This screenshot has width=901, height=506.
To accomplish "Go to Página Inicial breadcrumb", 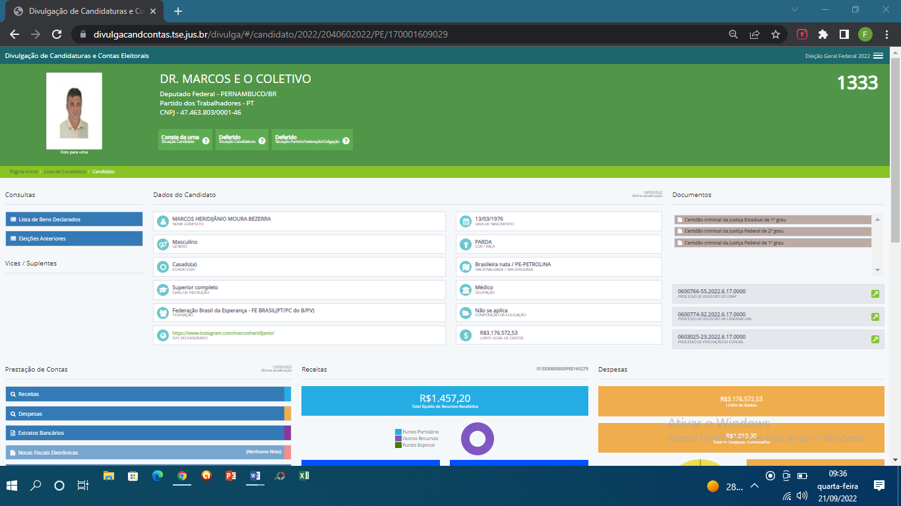I will pos(24,171).
